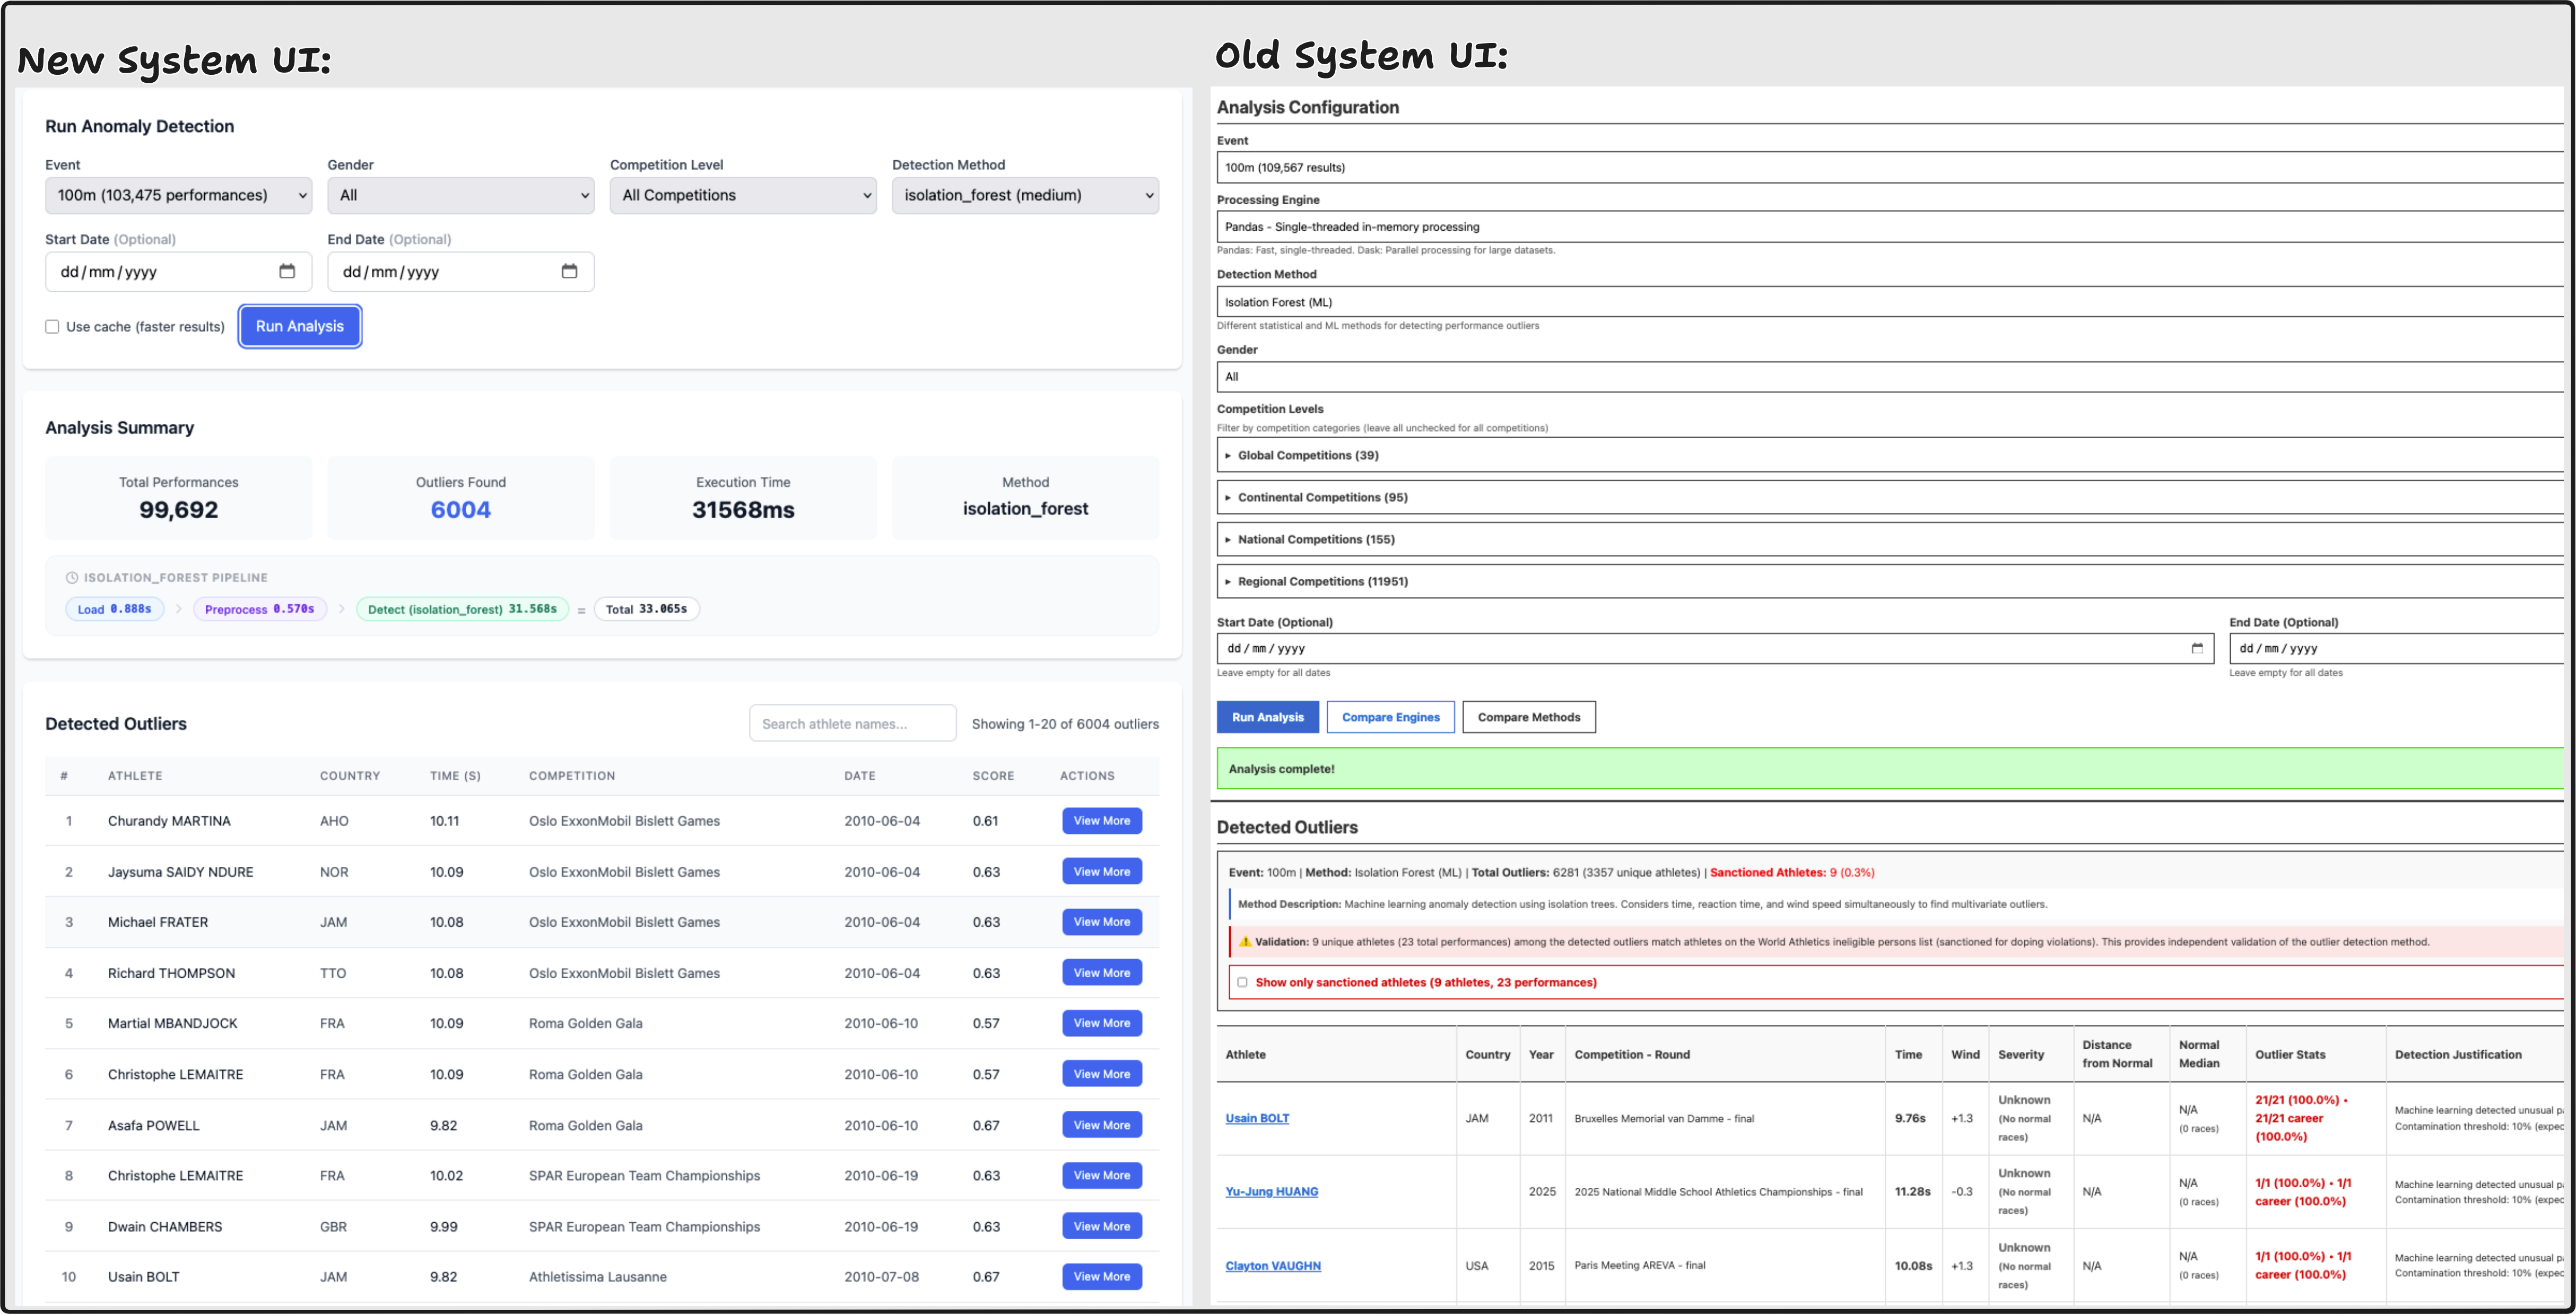2576x1314 pixels.
Task: Click the Preprocess 0.570s pipeline chip
Action: [x=260, y=609]
